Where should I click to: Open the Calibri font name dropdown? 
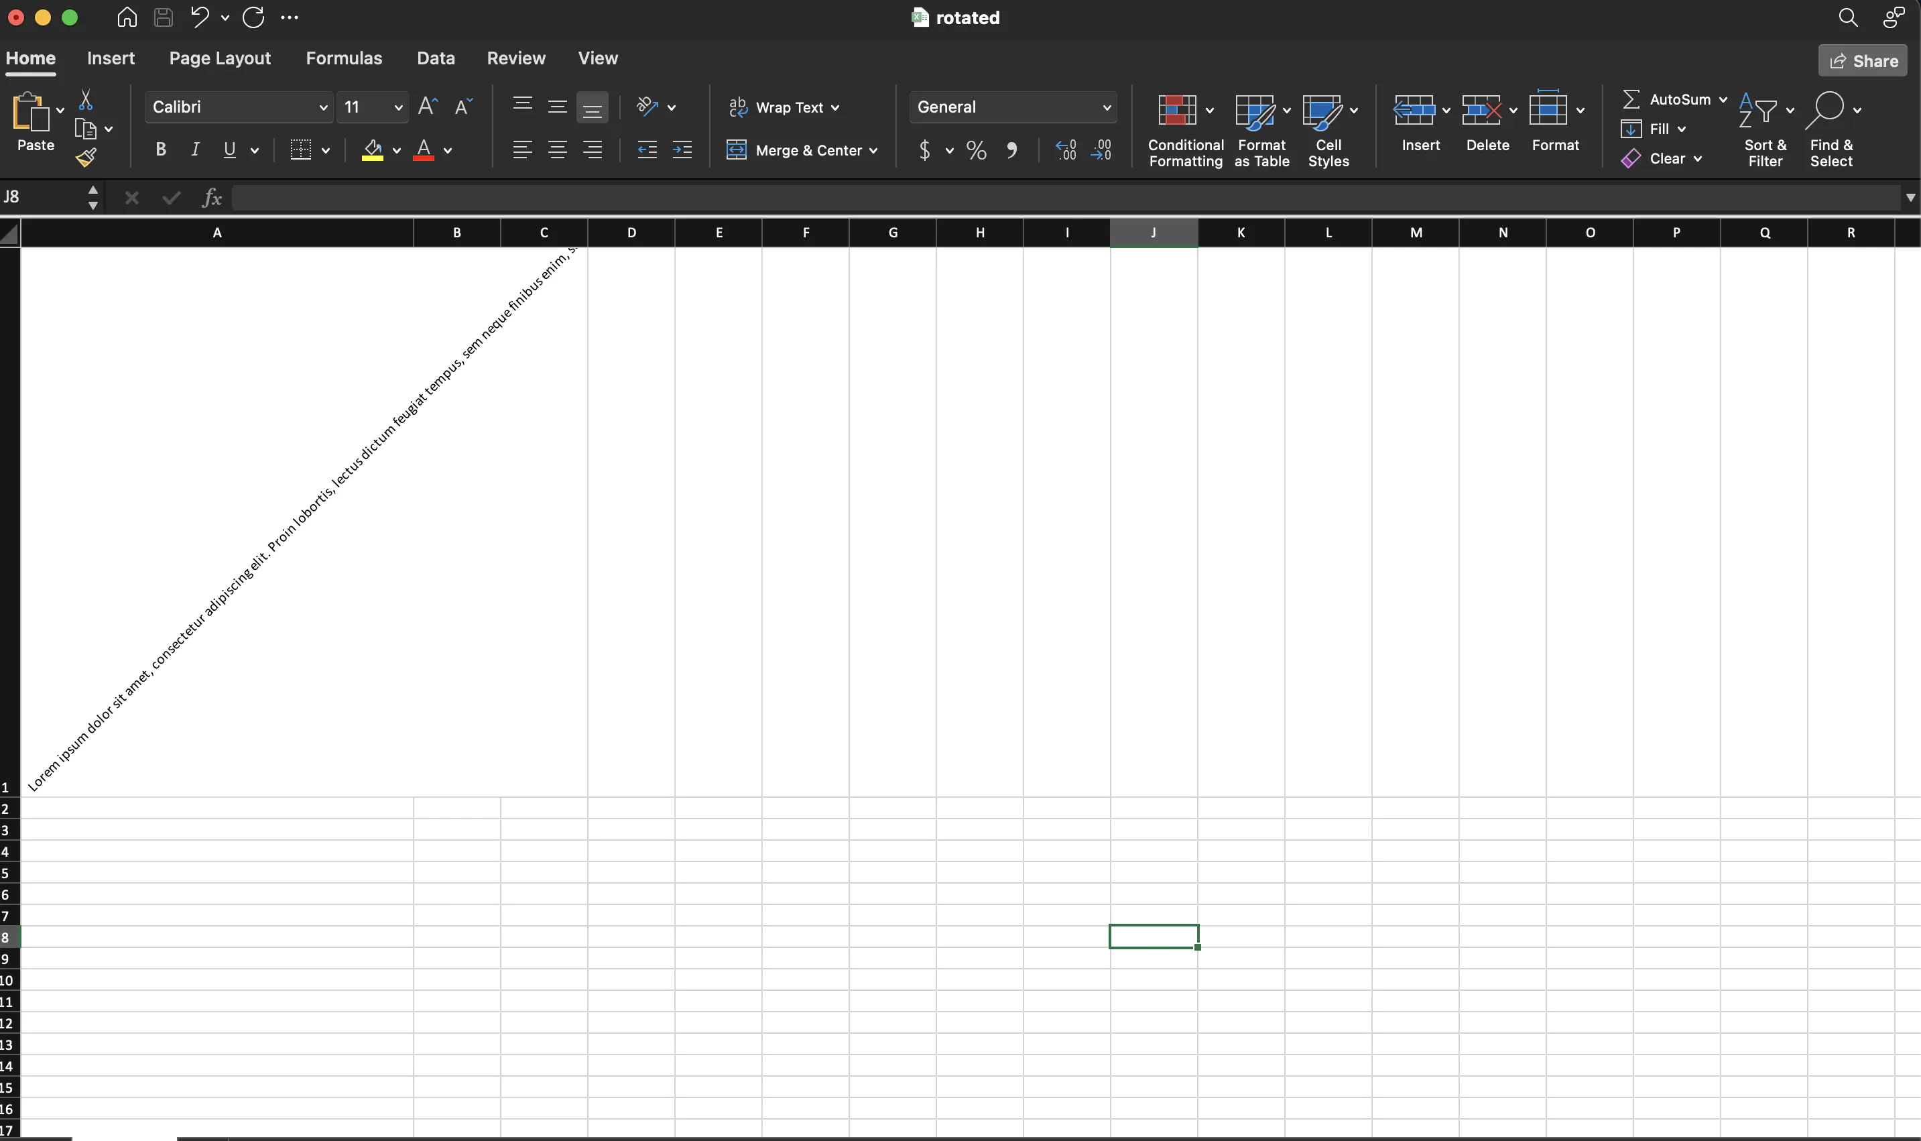pos(323,108)
